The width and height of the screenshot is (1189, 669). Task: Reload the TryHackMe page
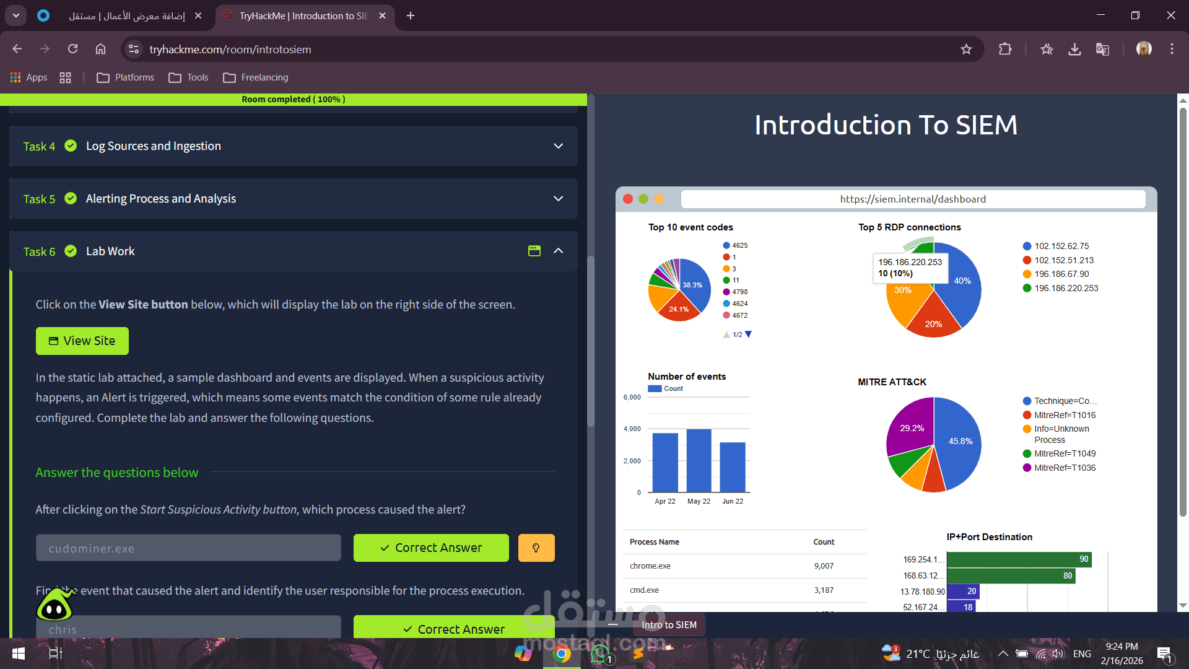[72, 49]
